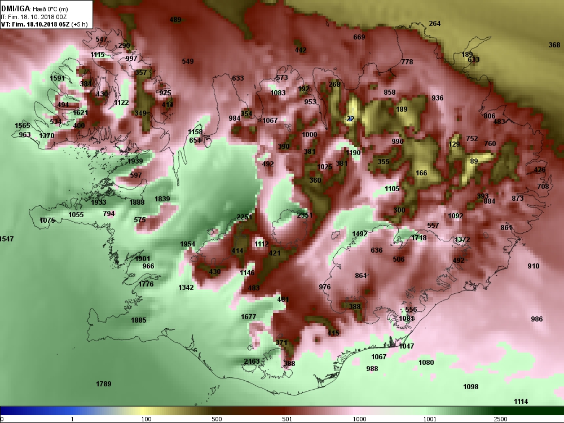This screenshot has height=423, width=564.
Task: Click the DMI/IGA title in the legend box
Action: [x=15, y=8]
